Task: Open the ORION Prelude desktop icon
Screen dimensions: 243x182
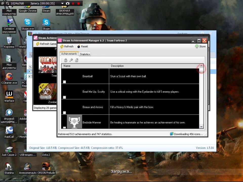Action: click(46, 168)
